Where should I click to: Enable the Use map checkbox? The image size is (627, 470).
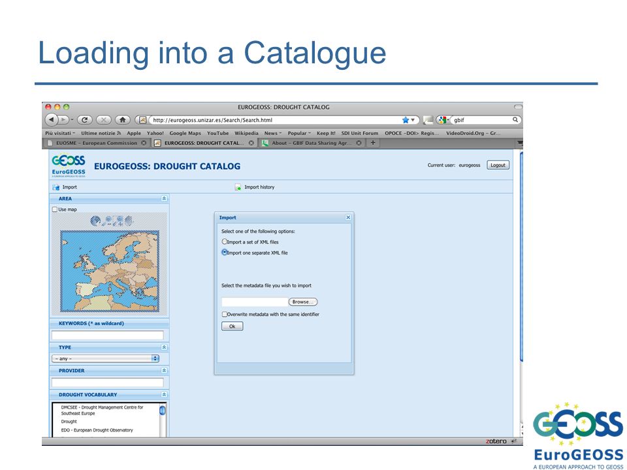55,210
